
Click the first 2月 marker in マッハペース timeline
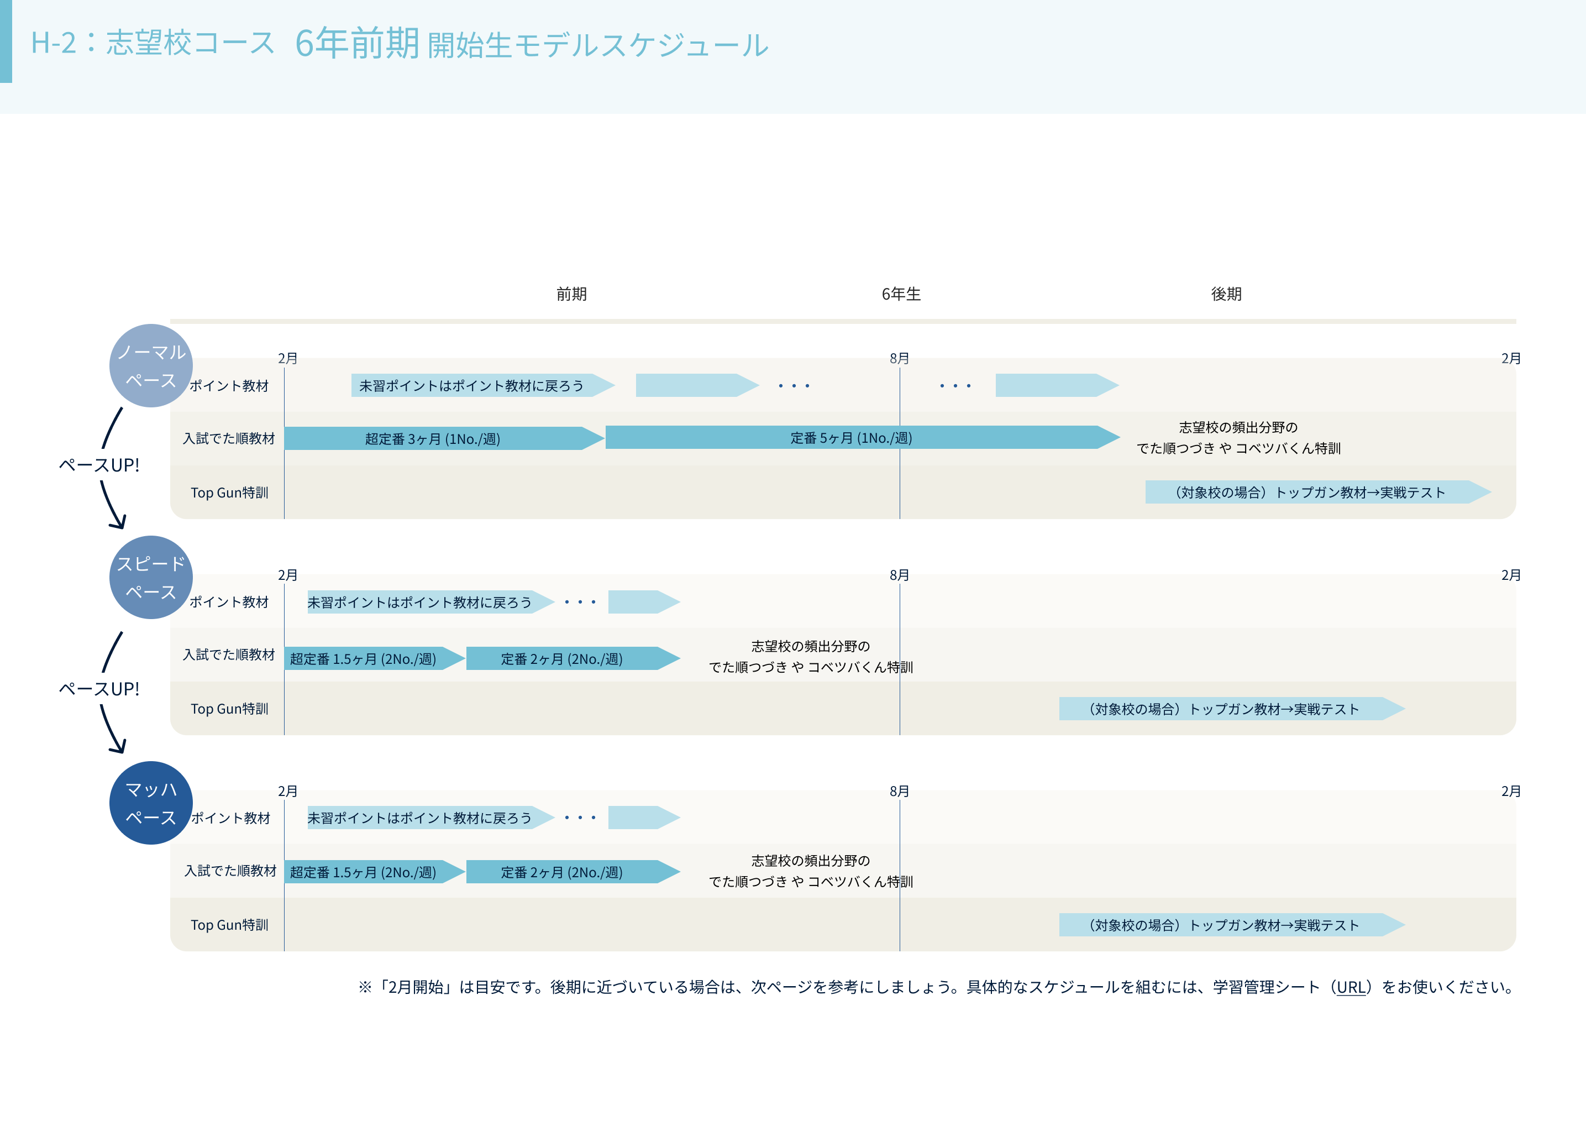(x=287, y=792)
